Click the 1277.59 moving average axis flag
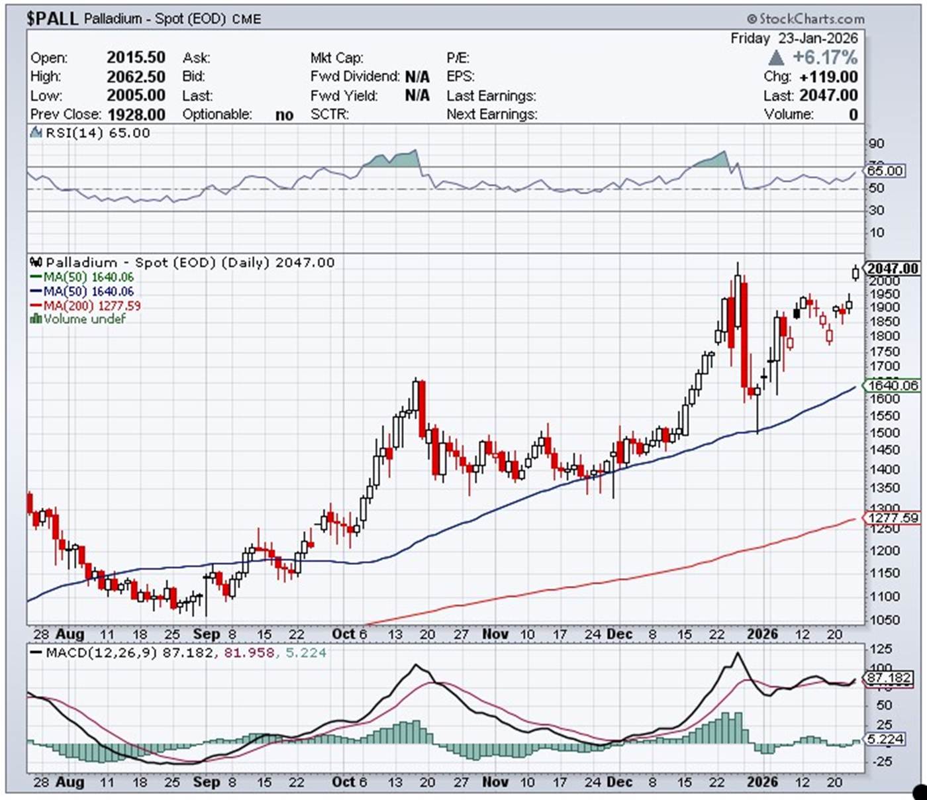927x800 pixels. tap(892, 518)
